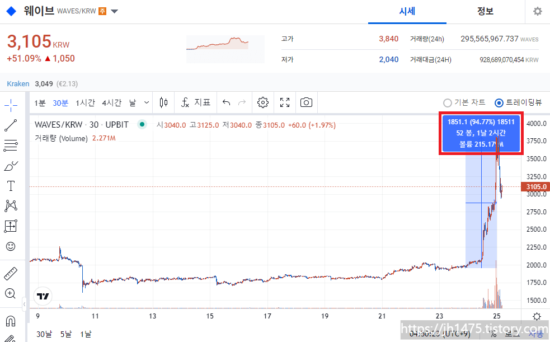Undo the last chart action
Screen dimensions: 550x342
click(226, 102)
